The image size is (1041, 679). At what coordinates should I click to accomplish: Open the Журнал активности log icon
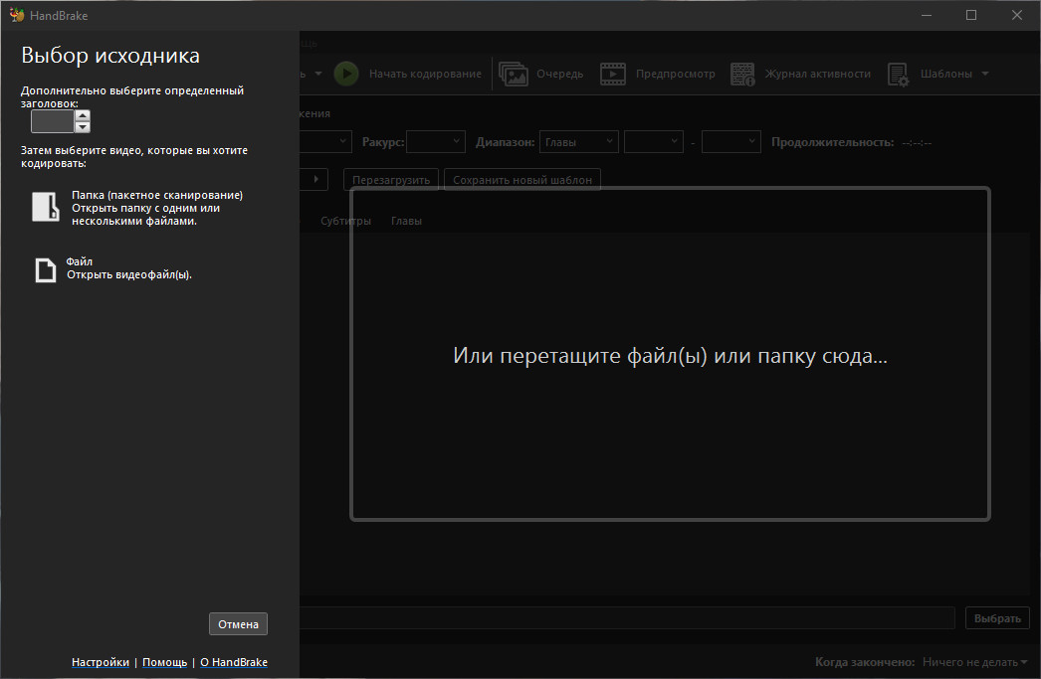(x=742, y=74)
